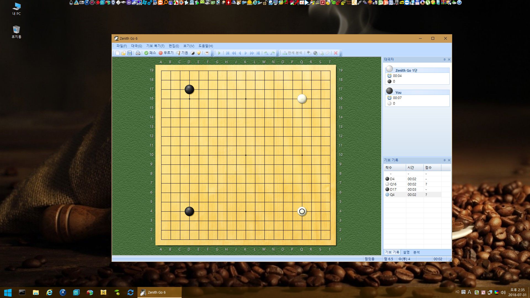Click the 시간 column header
The height and width of the screenshot is (298, 530).
pyautogui.click(x=415, y=167)
